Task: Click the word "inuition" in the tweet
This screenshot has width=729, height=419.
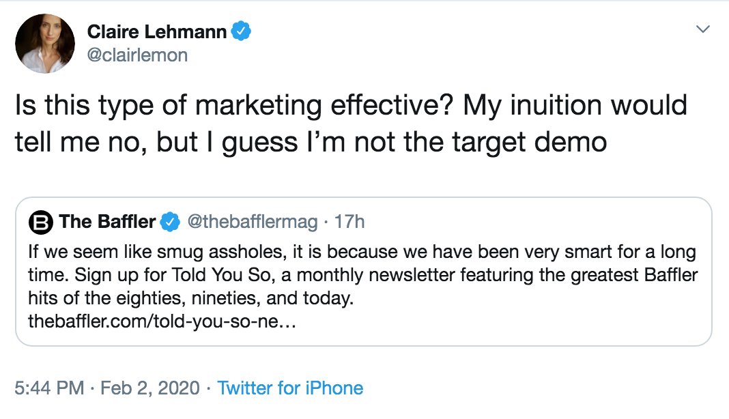Action: [566, 106]
